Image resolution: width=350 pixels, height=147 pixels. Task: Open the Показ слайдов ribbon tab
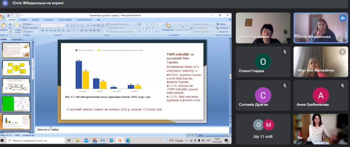pos(65,20)
